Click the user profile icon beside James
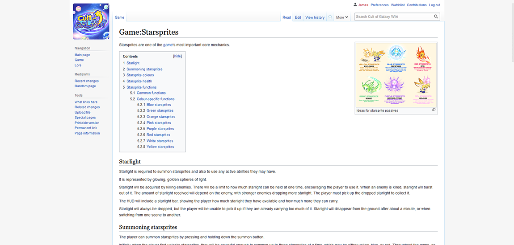514x245 pixels. click(x=355, y=5)
